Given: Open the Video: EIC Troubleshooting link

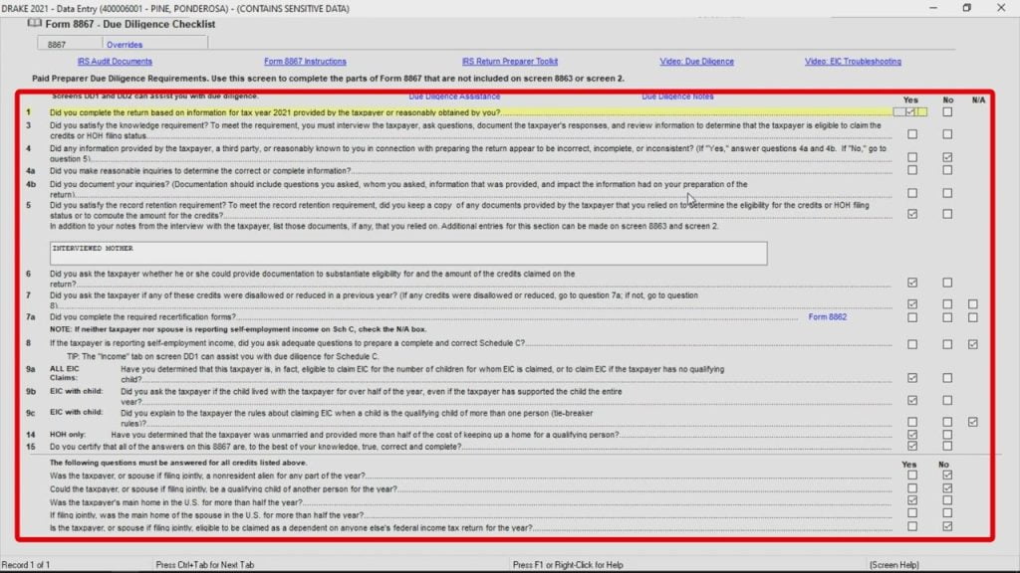Looking at the screenshot, I should coord(853,62).
